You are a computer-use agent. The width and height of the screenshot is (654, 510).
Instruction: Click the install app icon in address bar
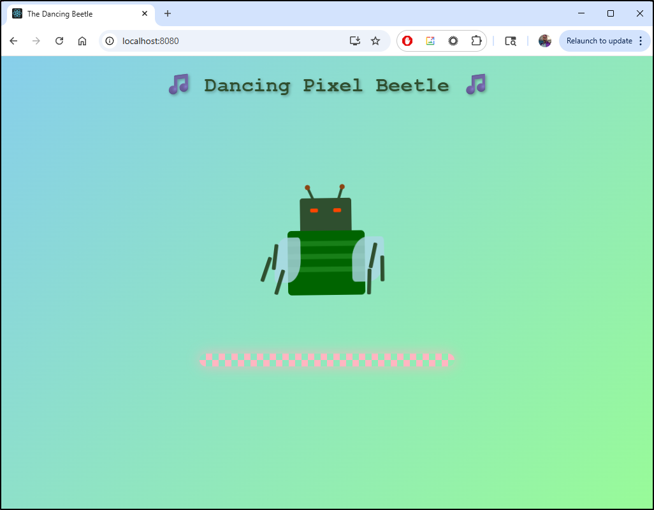pos(355,41)
